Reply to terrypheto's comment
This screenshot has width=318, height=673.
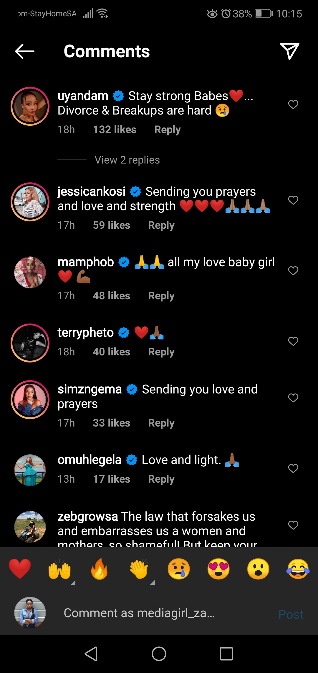161,352
